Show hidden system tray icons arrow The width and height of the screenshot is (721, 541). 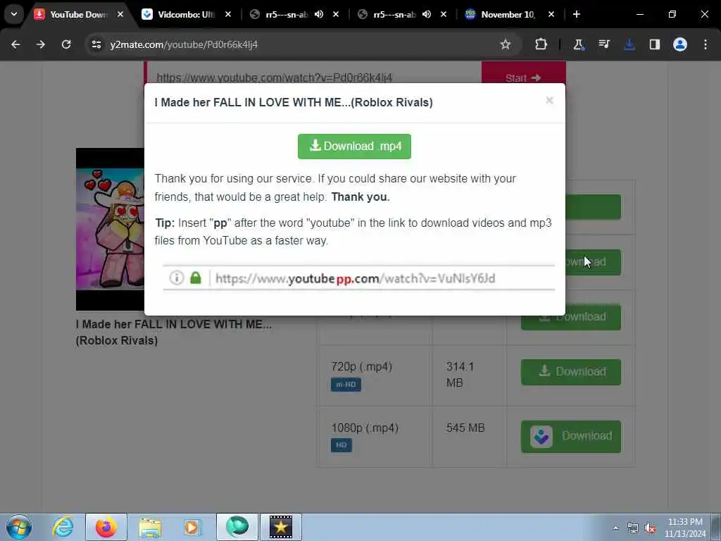pyautogui.click(x=615, y=528)
